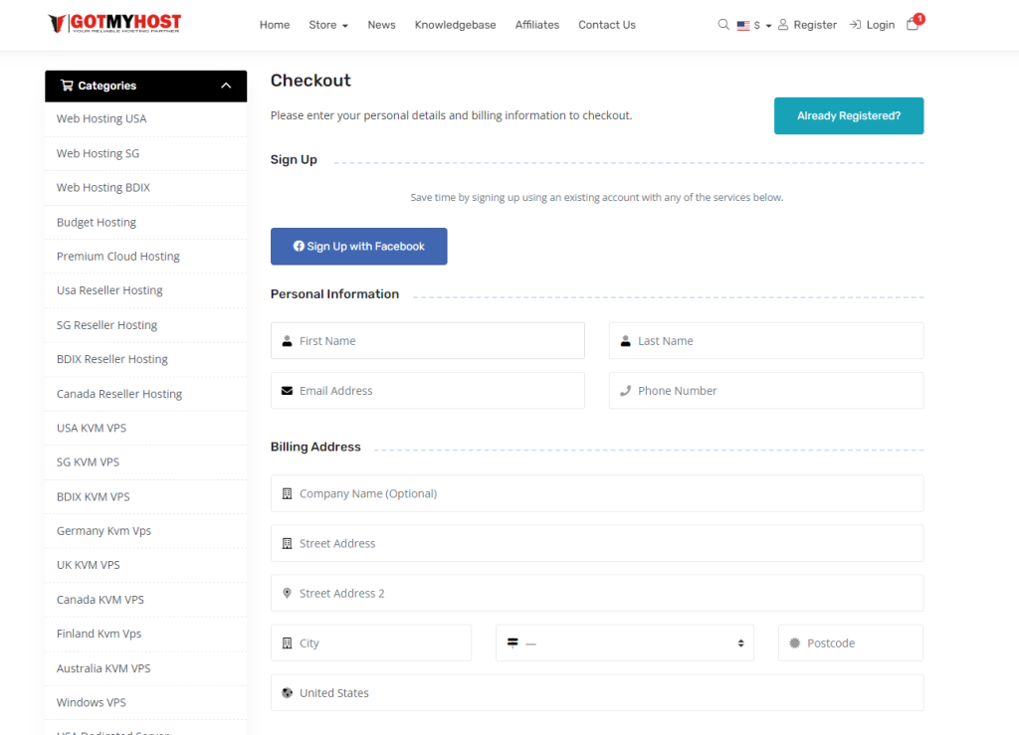Expand the Store menu dropdown
This screenshot has width=1019, height=735.
pos(327,25)
